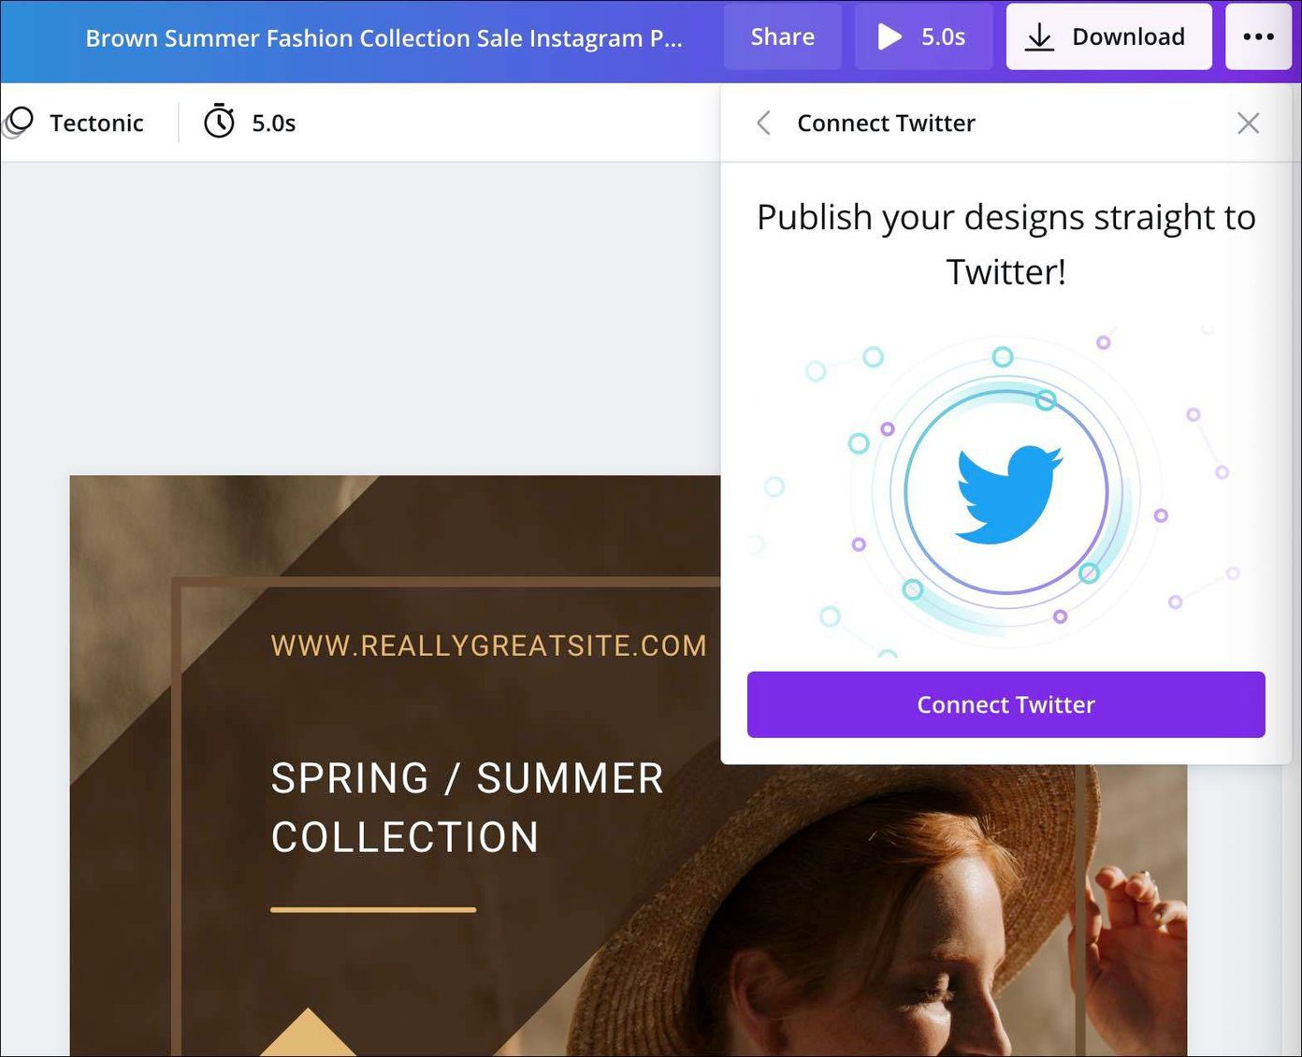1302x1057 pixels.
Task: Click the purple Connect Twitter button
Action: click(1005, 704)
